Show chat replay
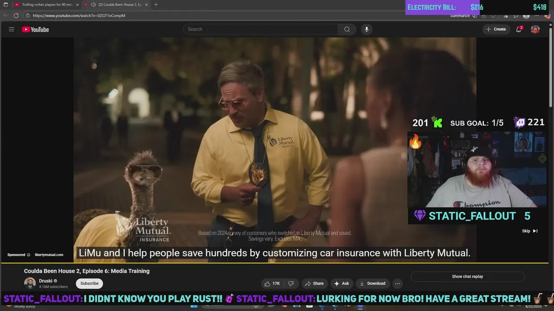Screen dimensions: 554x311 [467, 276]
